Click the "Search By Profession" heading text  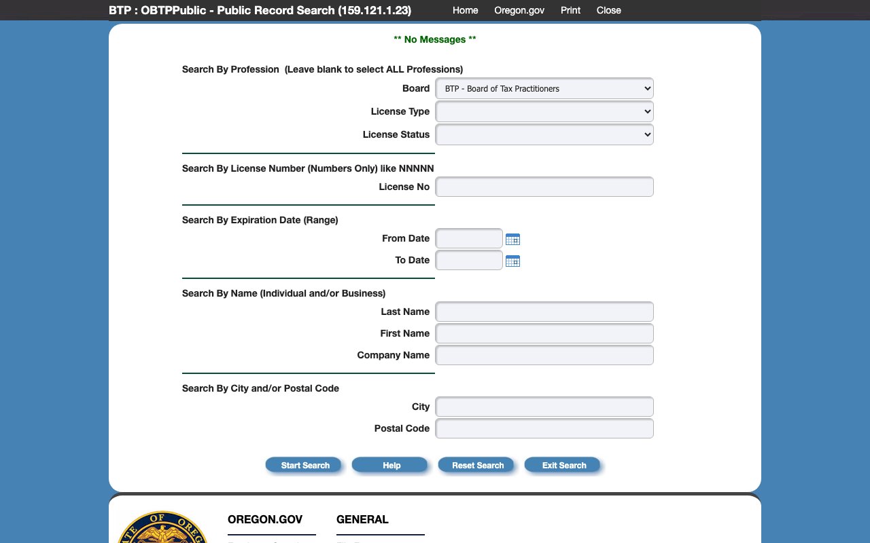click(230, 69)
